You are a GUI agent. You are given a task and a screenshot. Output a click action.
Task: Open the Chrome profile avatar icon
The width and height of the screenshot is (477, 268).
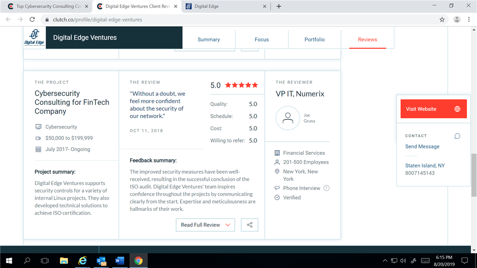click(x=456, y=20)
